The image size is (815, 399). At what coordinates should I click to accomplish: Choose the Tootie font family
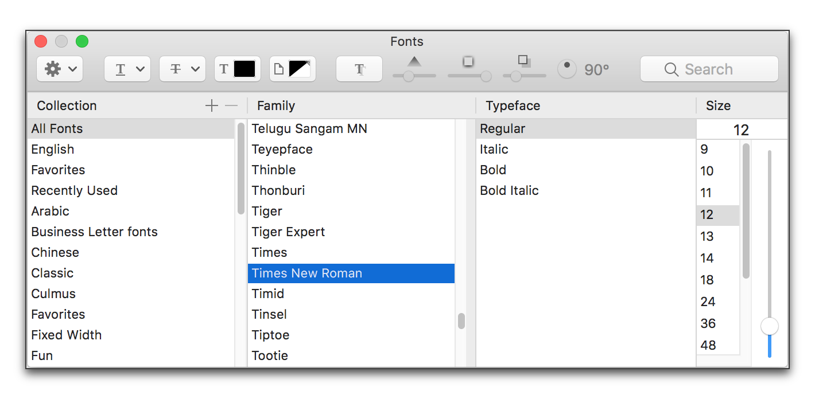pos(351,355)
